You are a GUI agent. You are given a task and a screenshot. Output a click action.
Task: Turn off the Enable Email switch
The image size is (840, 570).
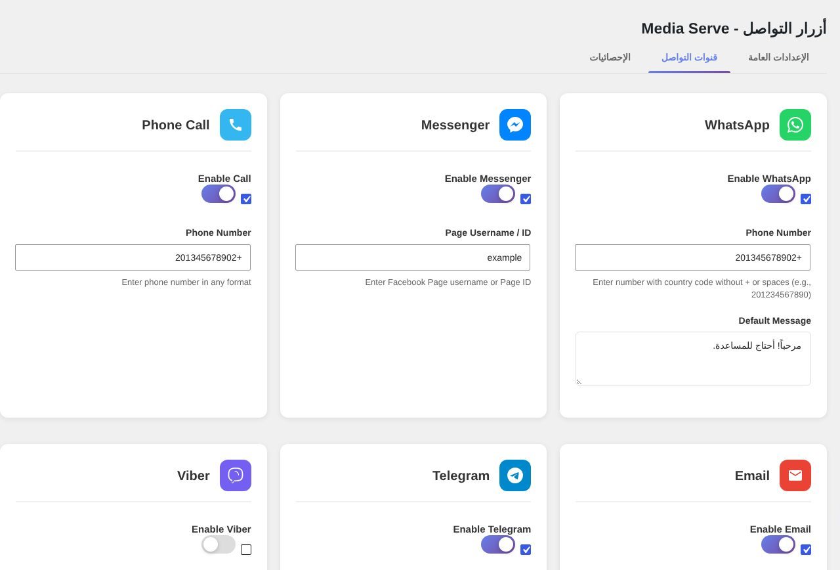point(778,544)
